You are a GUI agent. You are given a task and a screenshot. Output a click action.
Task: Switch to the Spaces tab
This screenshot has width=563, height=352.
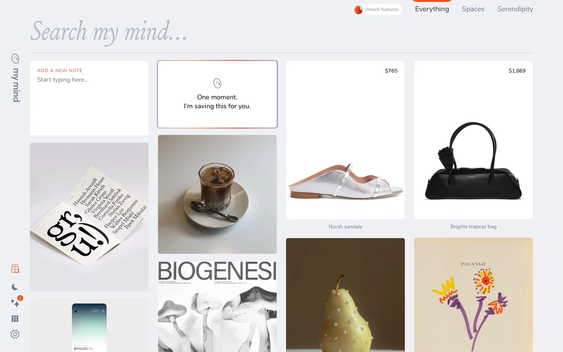pos(473,9)
